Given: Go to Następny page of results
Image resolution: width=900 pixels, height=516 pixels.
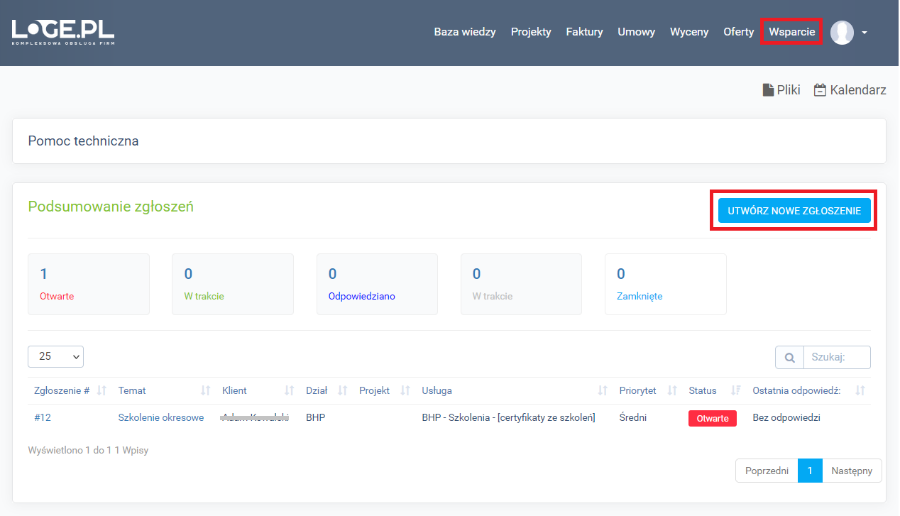Looking at the screenshot, I should pos(852,471).
